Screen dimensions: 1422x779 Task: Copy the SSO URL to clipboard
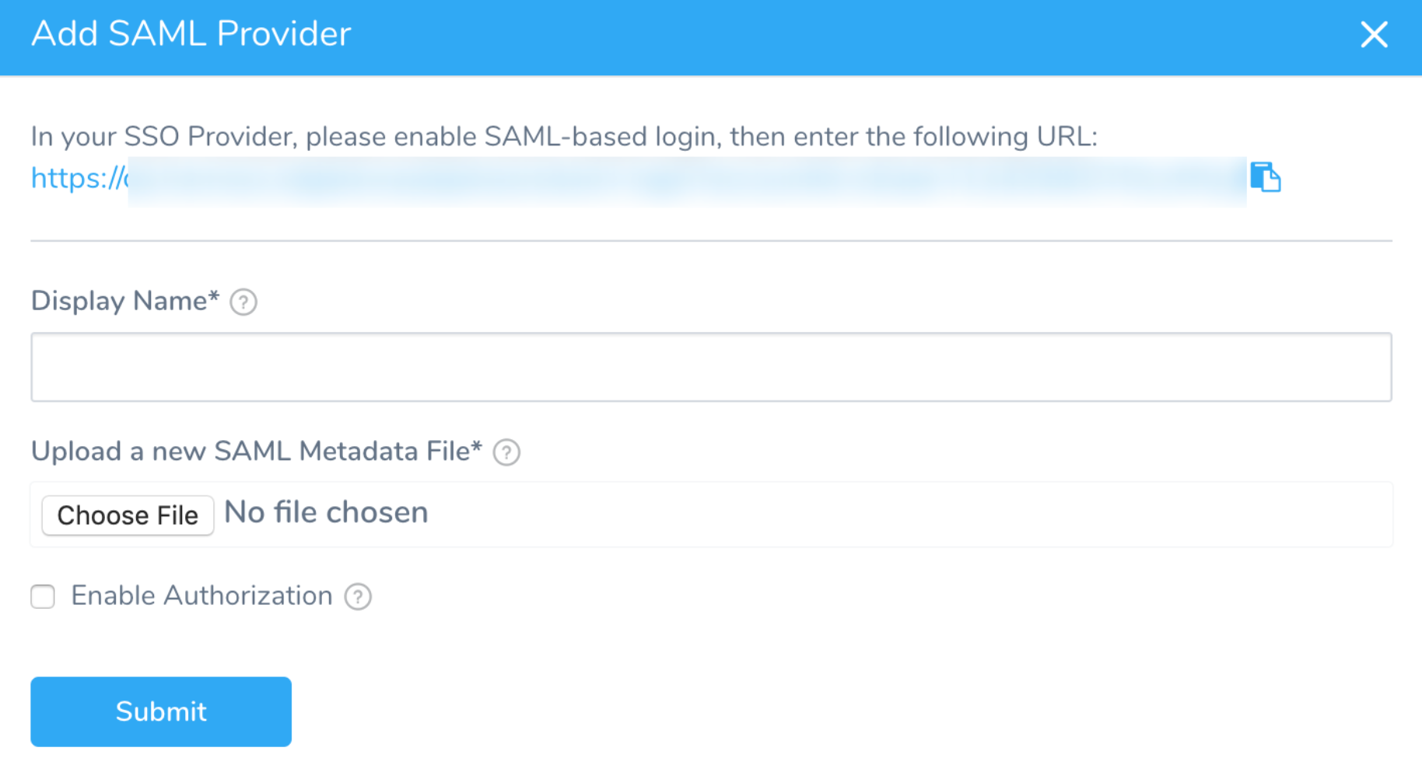pos(1265,177)
